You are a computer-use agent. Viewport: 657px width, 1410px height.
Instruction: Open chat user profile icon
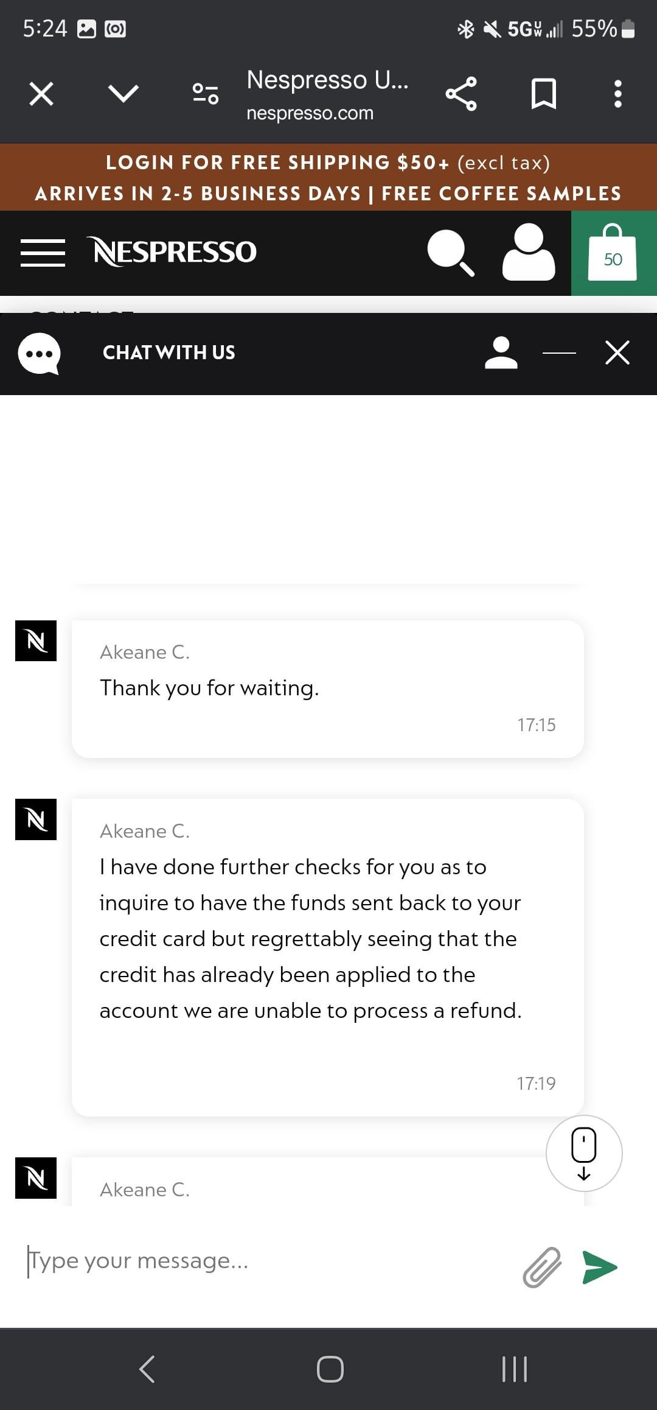click(x=501, y=353)
